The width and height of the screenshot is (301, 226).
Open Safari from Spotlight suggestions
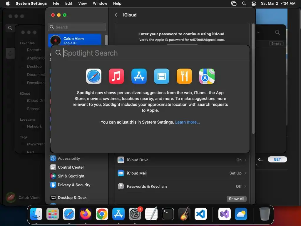tap(94, 76)
